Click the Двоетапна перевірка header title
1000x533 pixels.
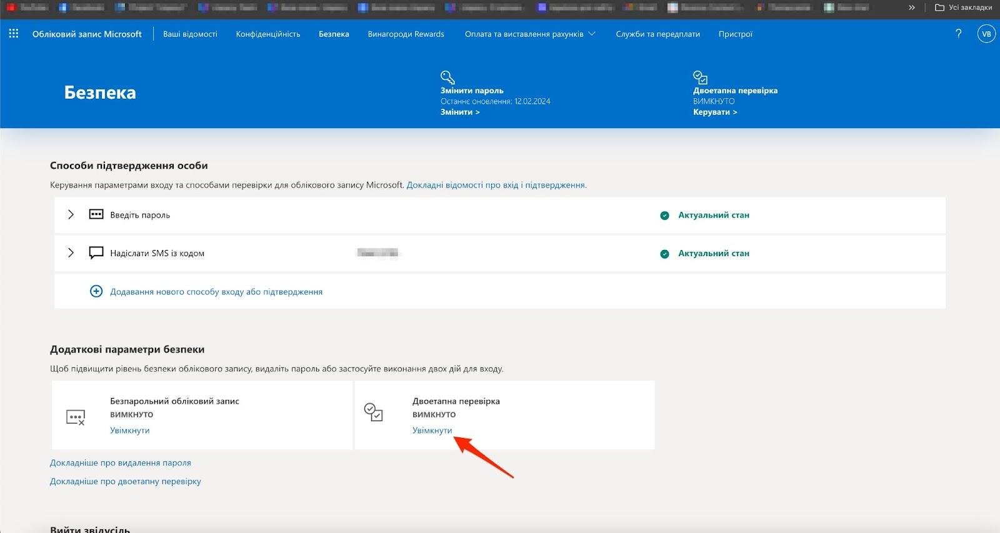pos(735,91)
